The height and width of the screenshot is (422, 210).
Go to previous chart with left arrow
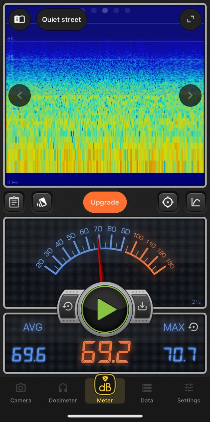click(x=19, y=96)
